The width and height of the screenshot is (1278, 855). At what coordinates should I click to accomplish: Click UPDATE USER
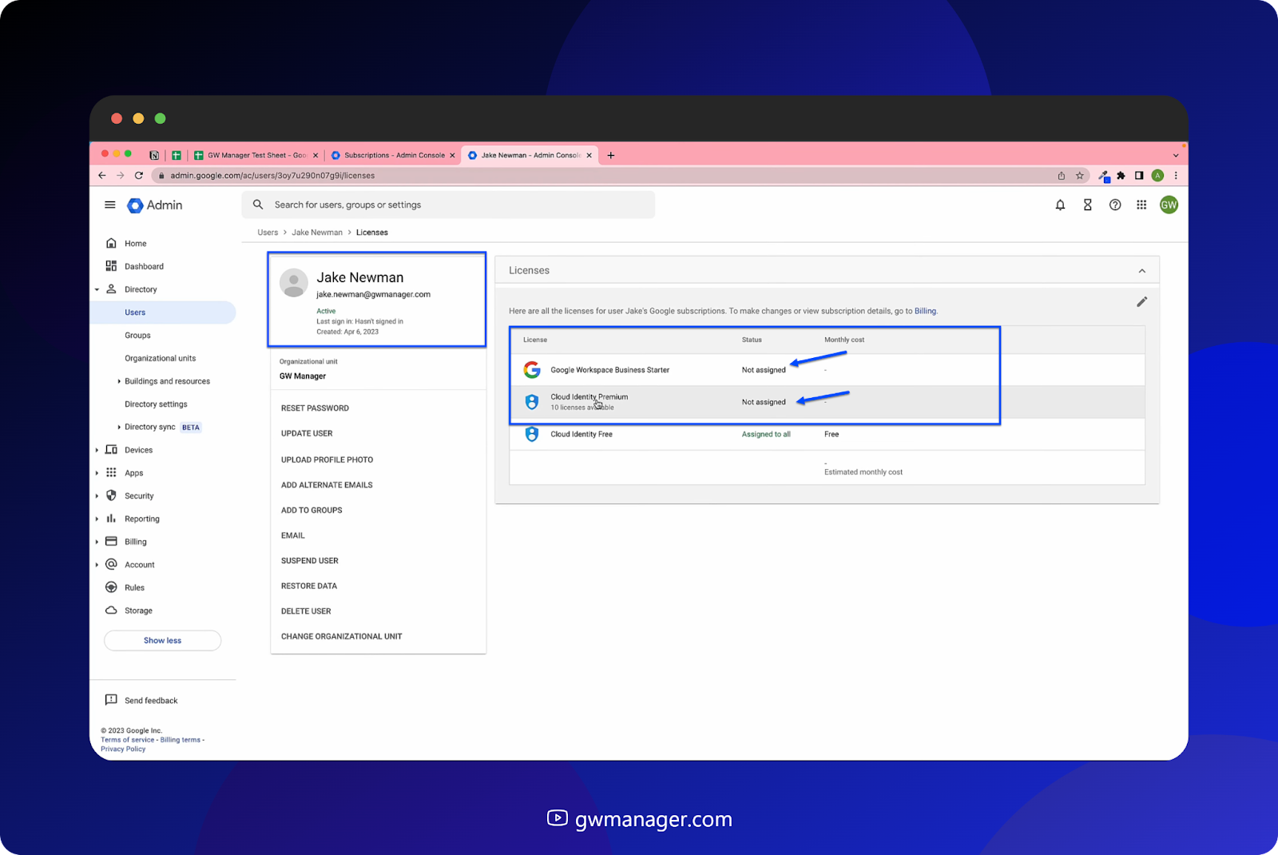coord(307,434)
